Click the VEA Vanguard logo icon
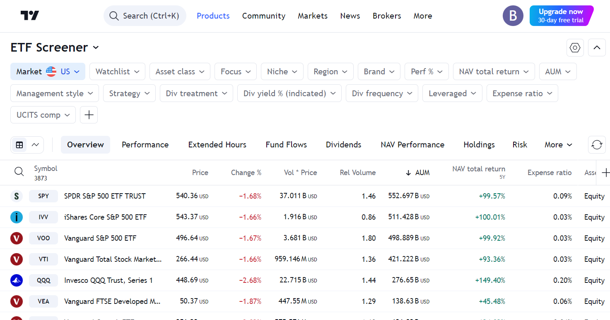Screen dimensions: 610x320 tap(17, 301)
